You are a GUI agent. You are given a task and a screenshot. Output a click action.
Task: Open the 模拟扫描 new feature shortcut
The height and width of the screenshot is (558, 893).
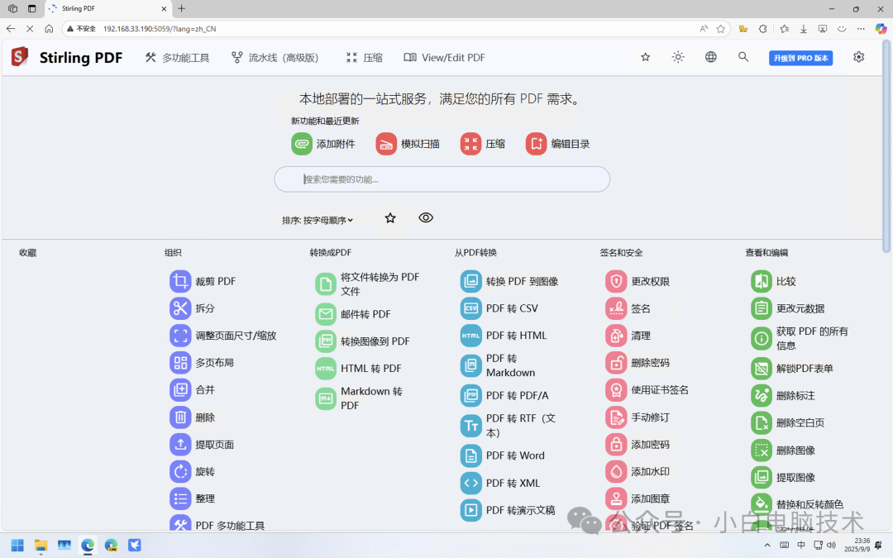408,144
